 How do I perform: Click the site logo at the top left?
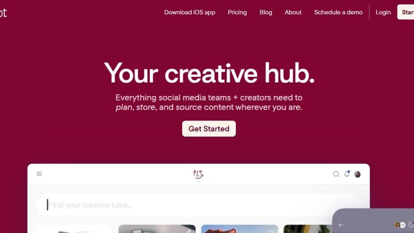pyautogui.click(x=3, y=12)
